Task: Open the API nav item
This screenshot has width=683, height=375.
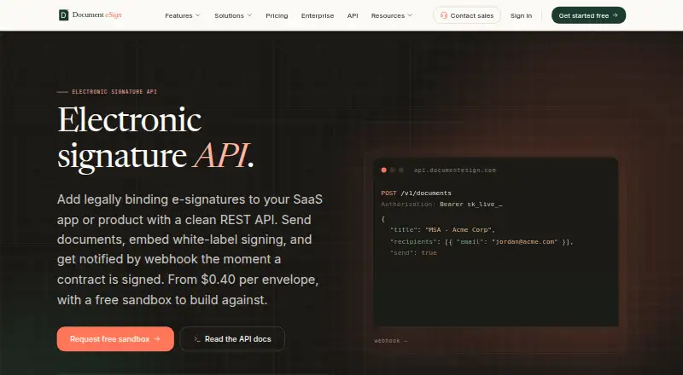Action: (353, 15)
